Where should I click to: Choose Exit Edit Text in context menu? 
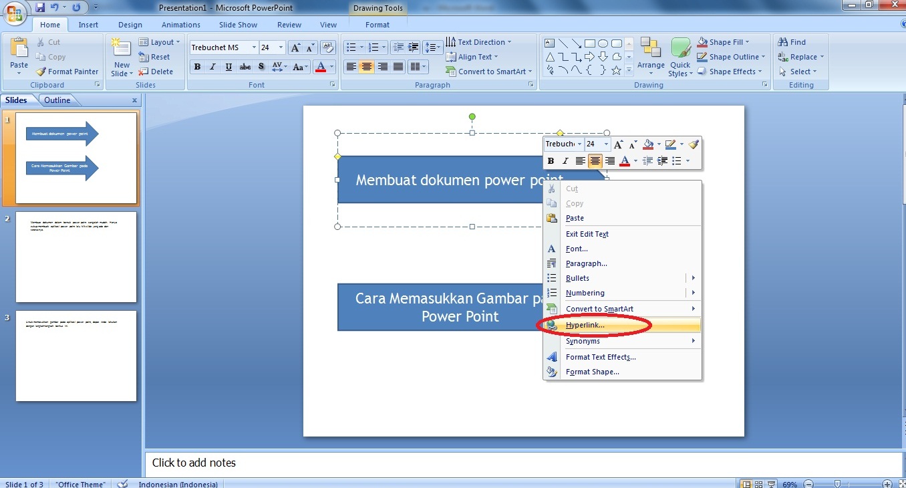(x=622, y=234)
